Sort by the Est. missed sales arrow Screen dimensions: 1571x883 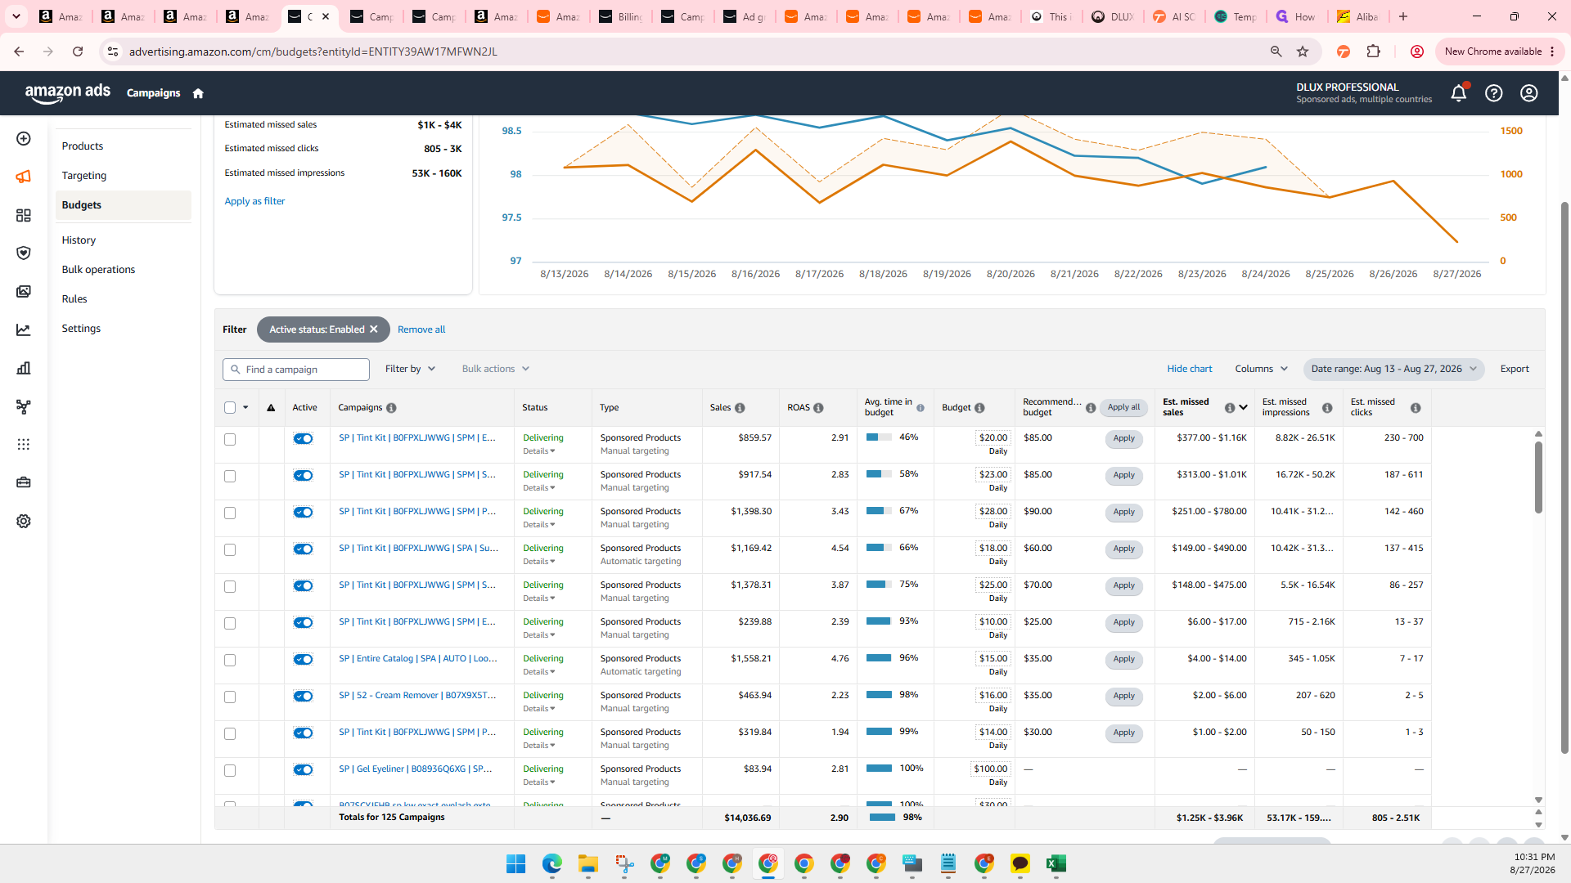click(1243, 408)
